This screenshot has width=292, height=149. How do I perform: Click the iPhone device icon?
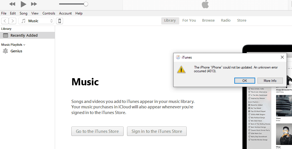pos(59,21)
